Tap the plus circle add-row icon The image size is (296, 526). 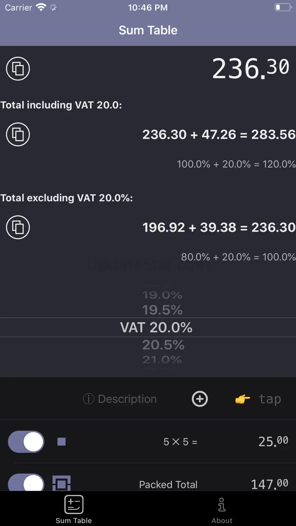click(x=200, y=399)
